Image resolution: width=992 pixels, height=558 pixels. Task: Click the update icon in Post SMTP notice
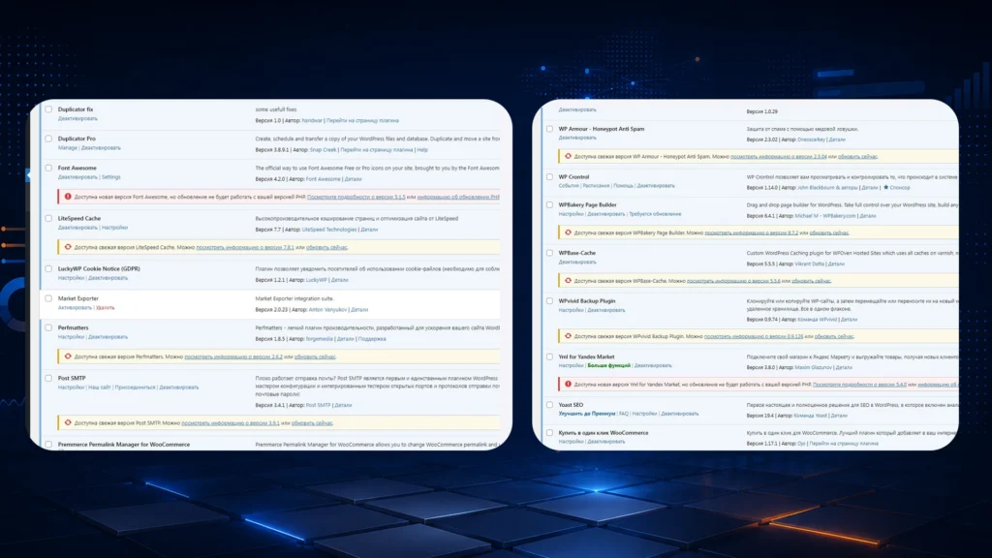[x=68, y=422]
